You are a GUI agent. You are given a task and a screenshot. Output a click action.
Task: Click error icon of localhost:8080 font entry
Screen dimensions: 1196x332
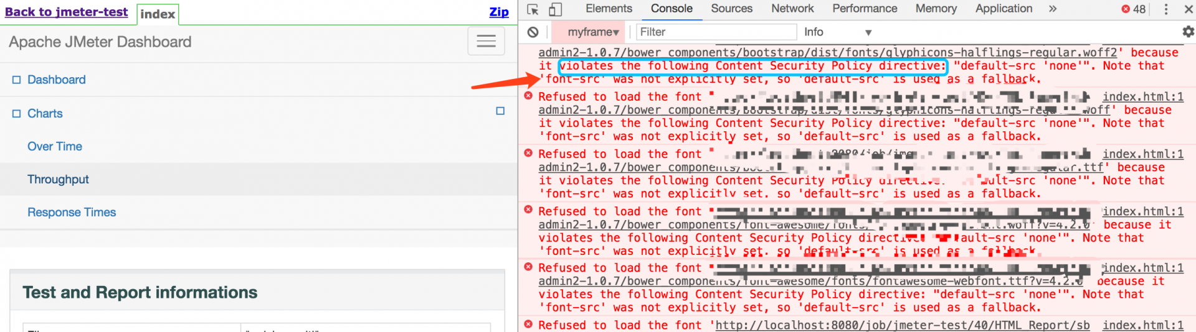pos(528,324)
